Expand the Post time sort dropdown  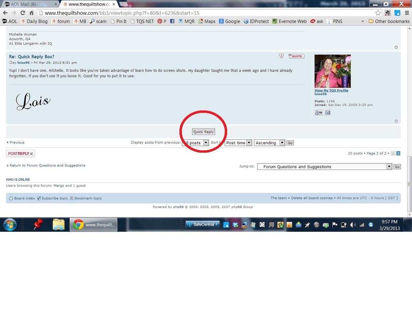239,143
